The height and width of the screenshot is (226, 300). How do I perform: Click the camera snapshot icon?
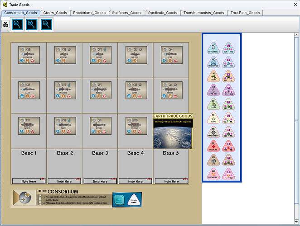(6, 25)
